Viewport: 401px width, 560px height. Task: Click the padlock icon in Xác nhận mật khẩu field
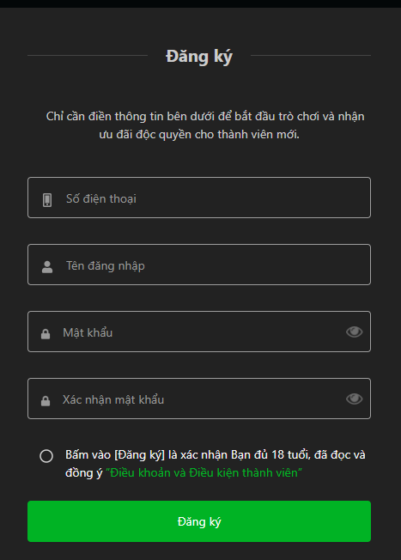[x=46, y=401]
